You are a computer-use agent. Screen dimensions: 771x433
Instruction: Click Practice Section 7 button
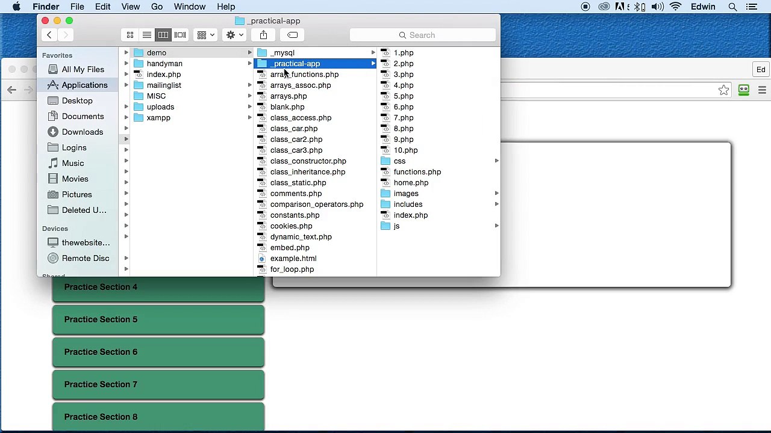(x=158, y=385)
